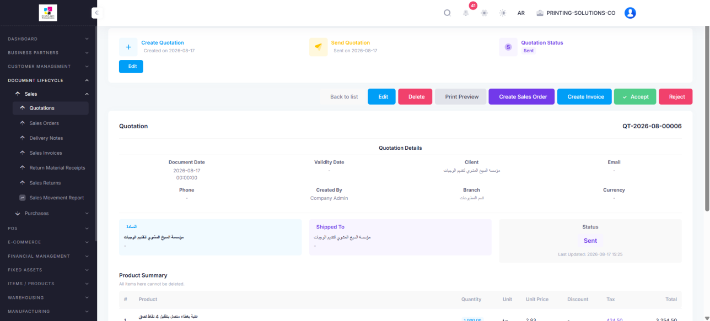
Task: Accept the quotation
Action: 635,96
